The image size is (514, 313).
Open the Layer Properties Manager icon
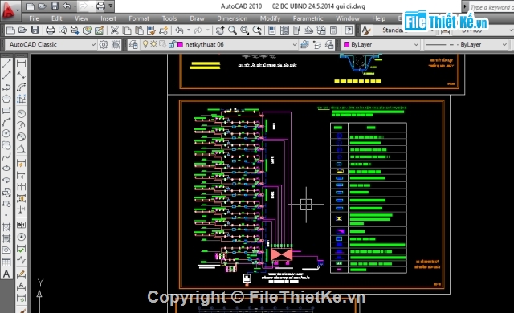133,44
